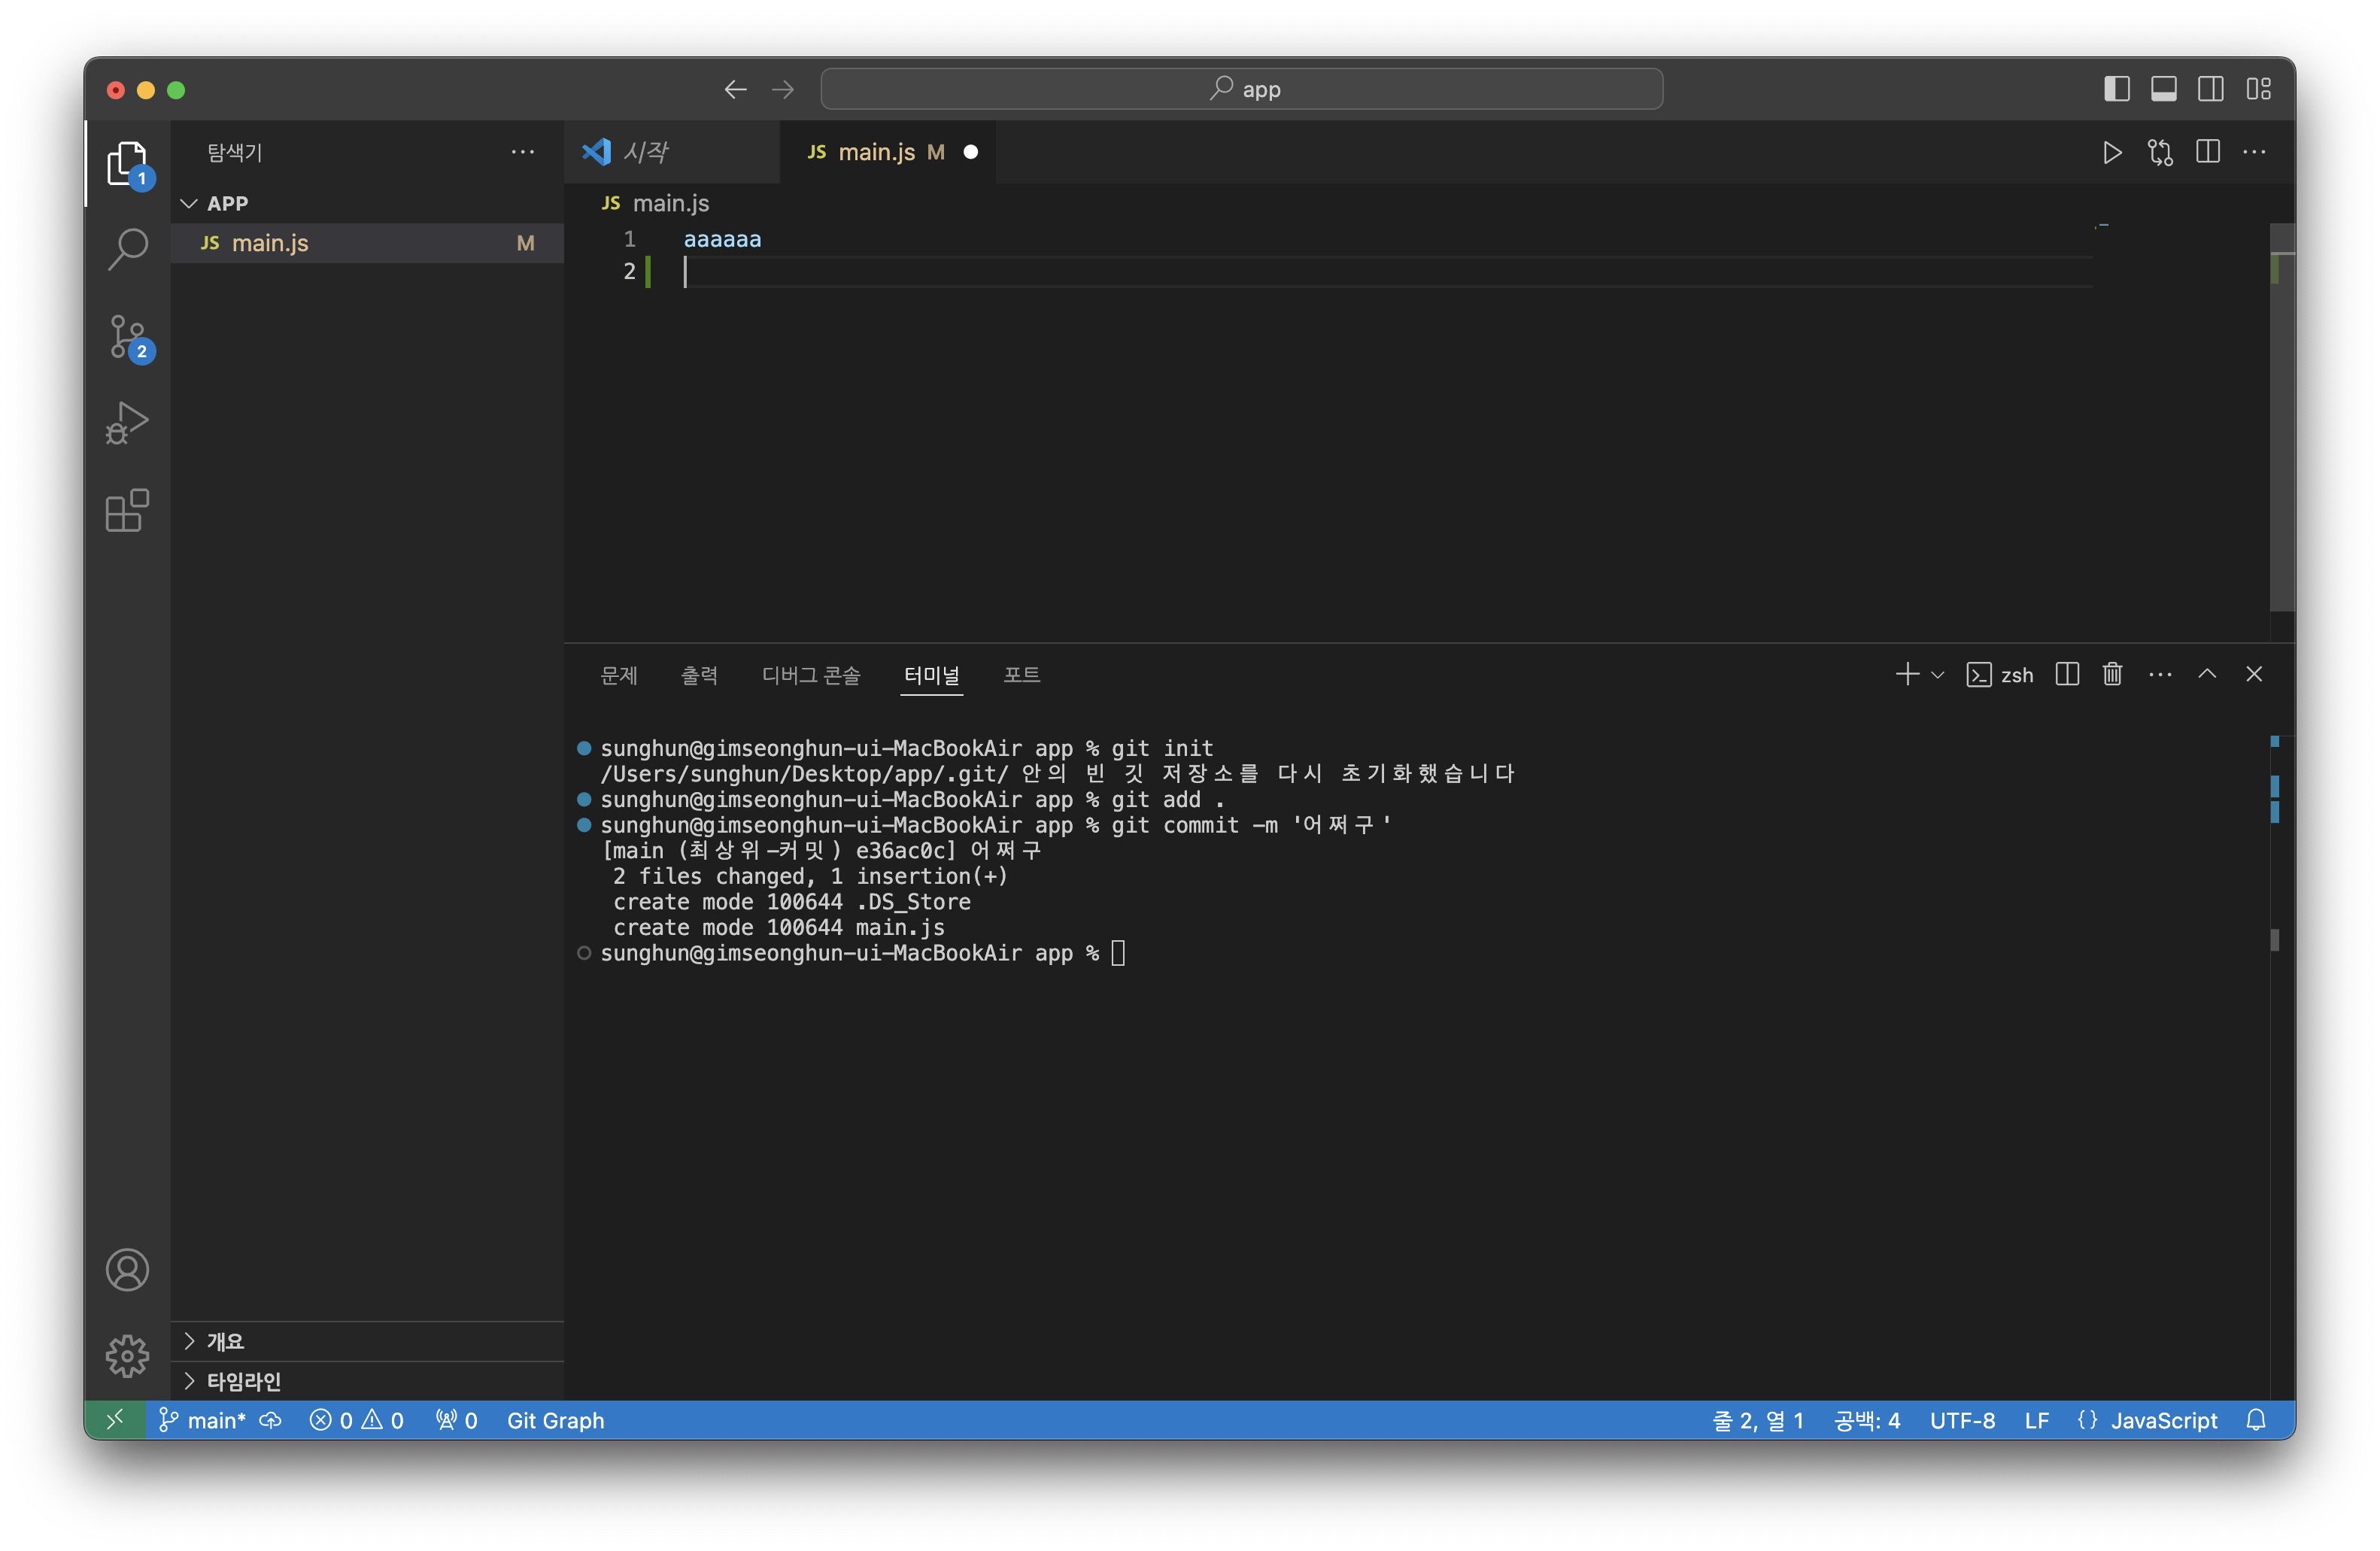This screenshot has height=1551, width=2380.
Task: Kill terminal with trash icon
Action: point(2111,675)
